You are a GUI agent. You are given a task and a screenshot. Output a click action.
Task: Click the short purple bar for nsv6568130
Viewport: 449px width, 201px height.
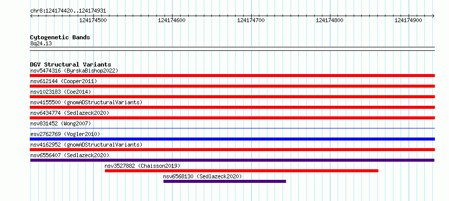pyautogui.click(x=224, y=181)
